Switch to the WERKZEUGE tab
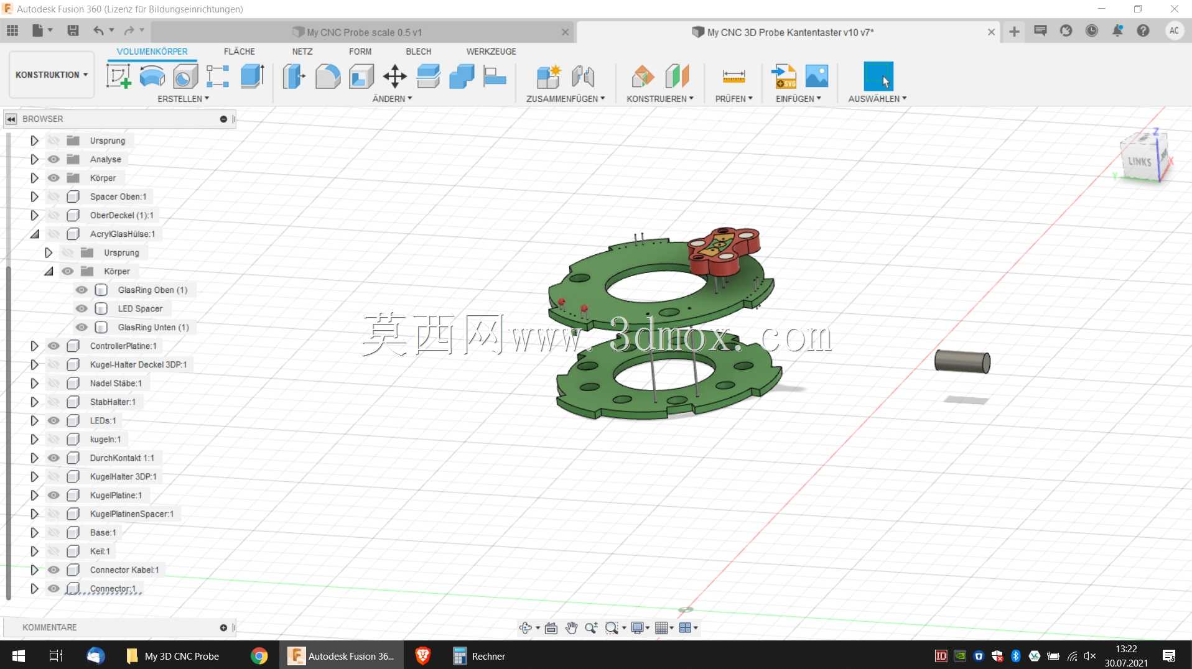This screenshot has height=669, width=1192. pyautogui.click(x=491, y=52)
